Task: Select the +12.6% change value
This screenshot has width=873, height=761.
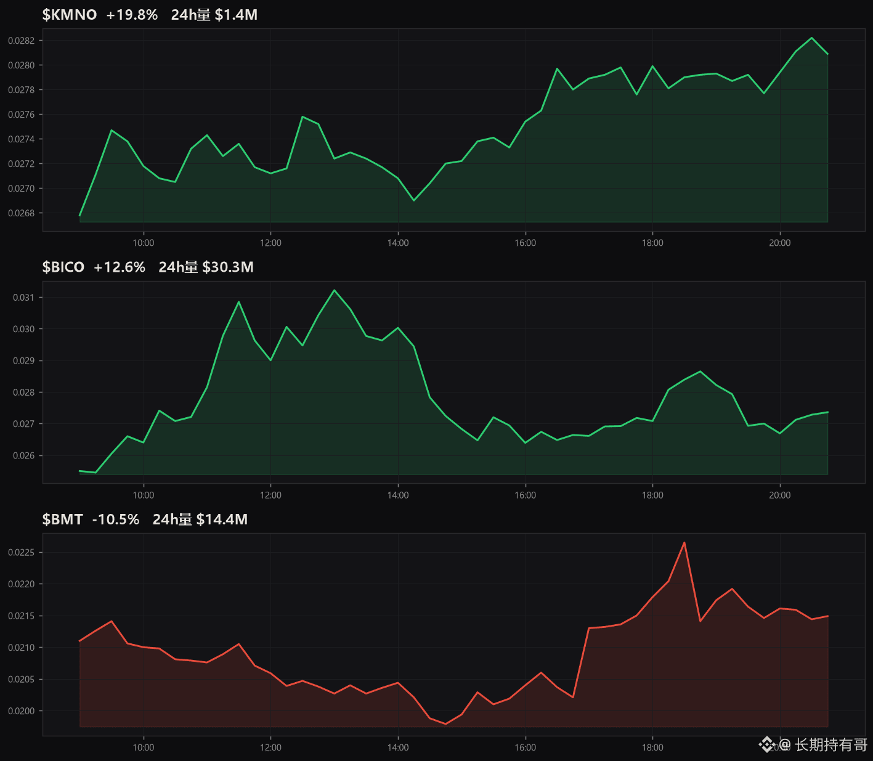Action: (x=120, y=267)
